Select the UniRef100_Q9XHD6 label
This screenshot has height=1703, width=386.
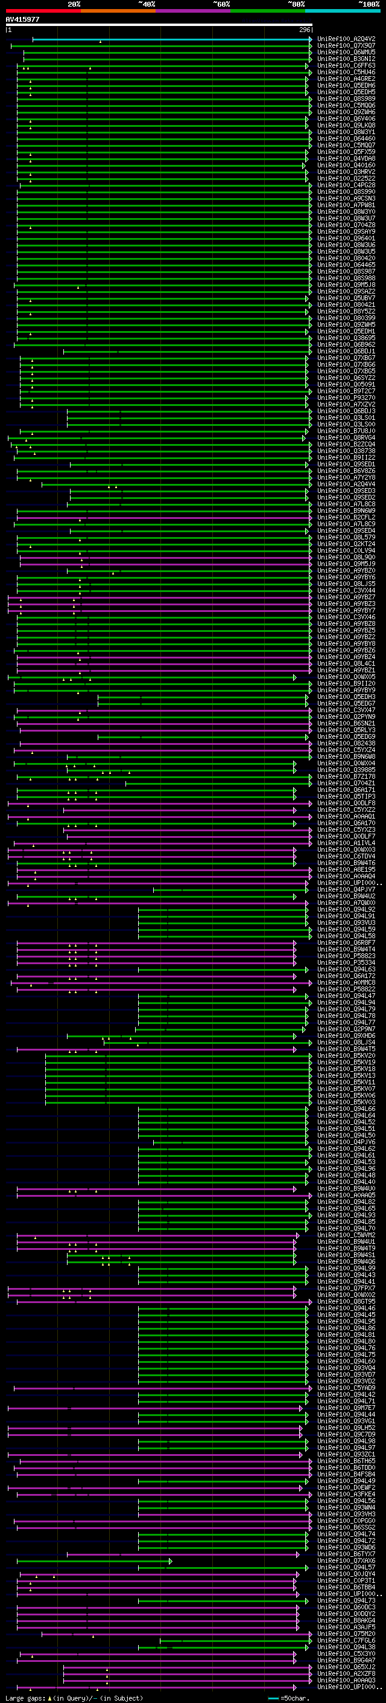346,1035
